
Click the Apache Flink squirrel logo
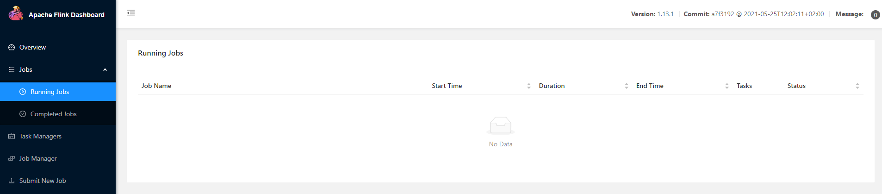coord(16,13)
